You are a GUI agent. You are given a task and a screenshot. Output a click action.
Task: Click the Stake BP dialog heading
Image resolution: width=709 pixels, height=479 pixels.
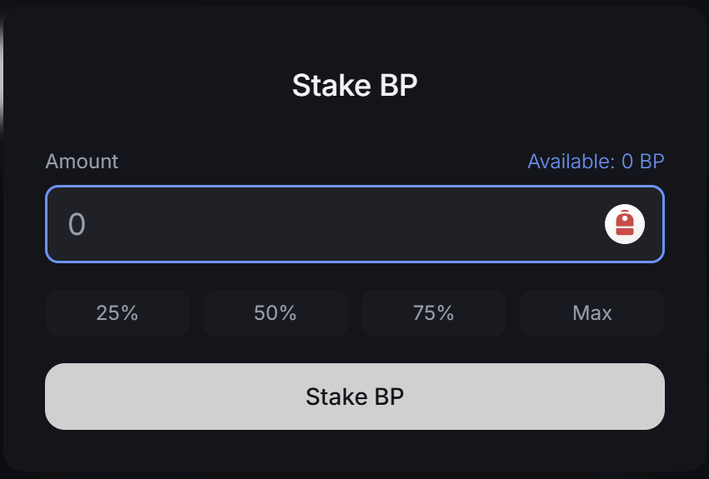point(355,85)
